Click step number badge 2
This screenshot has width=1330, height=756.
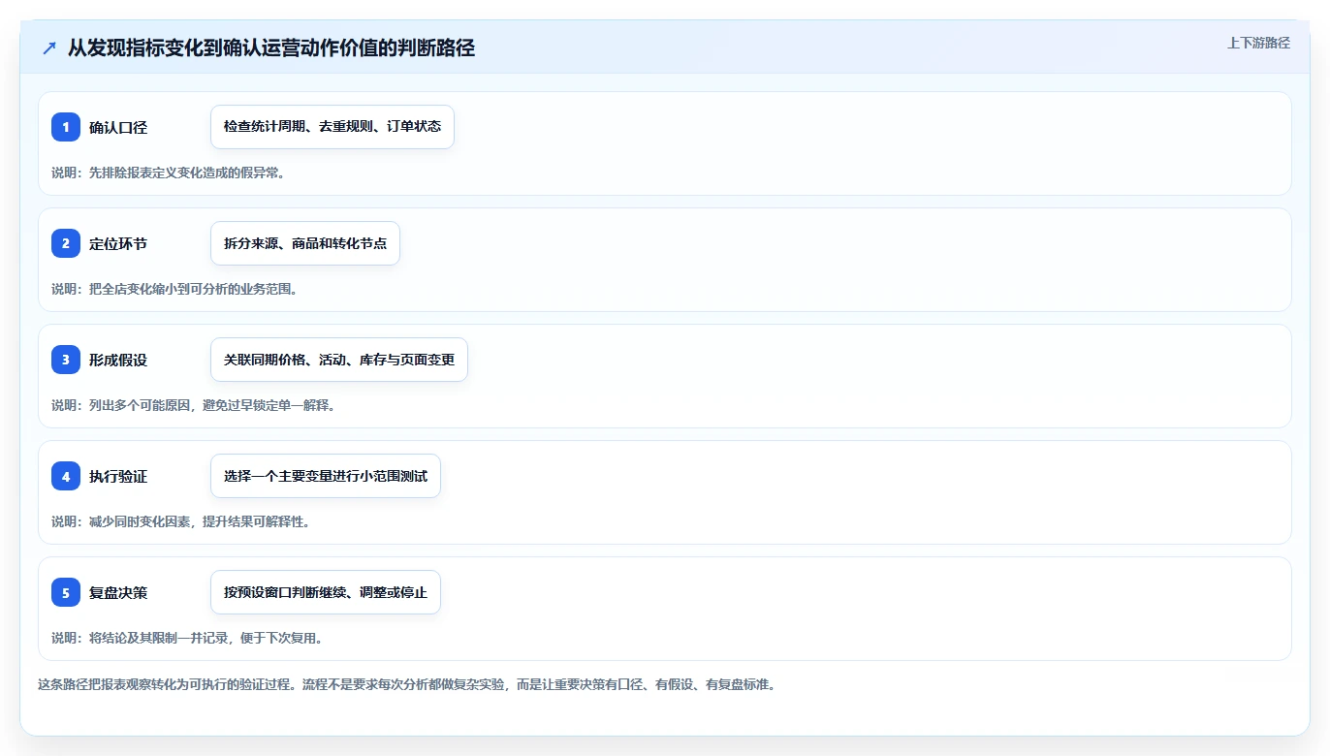click(66, 243)
